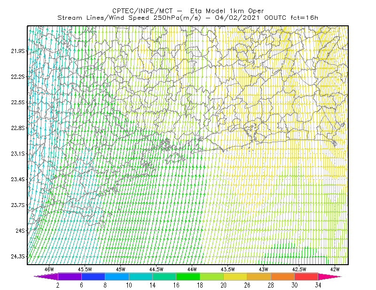
Task: Click the colorbar value label 8
Action: [x=105, y=285]
